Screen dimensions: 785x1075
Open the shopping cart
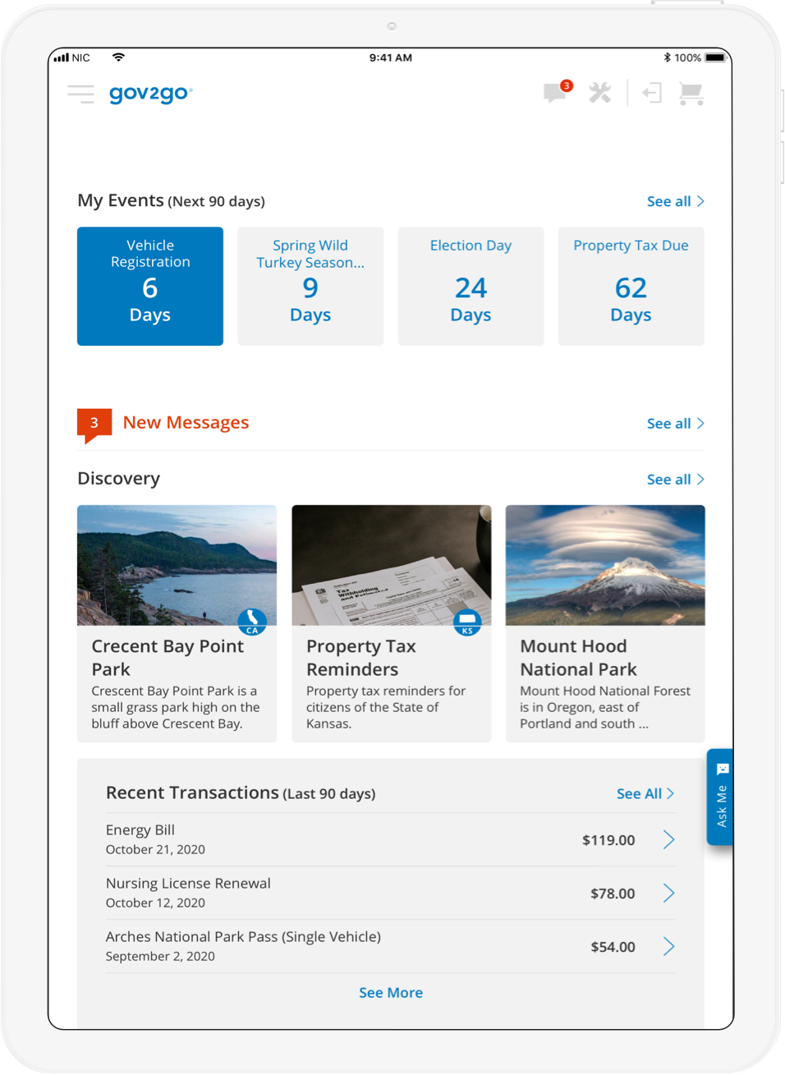click(691, 94)
